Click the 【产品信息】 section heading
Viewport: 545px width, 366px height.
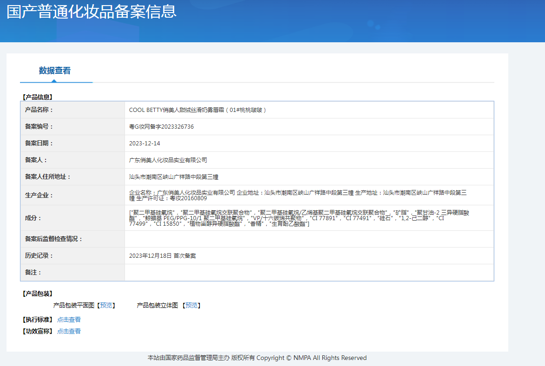[x=38, y=97]
